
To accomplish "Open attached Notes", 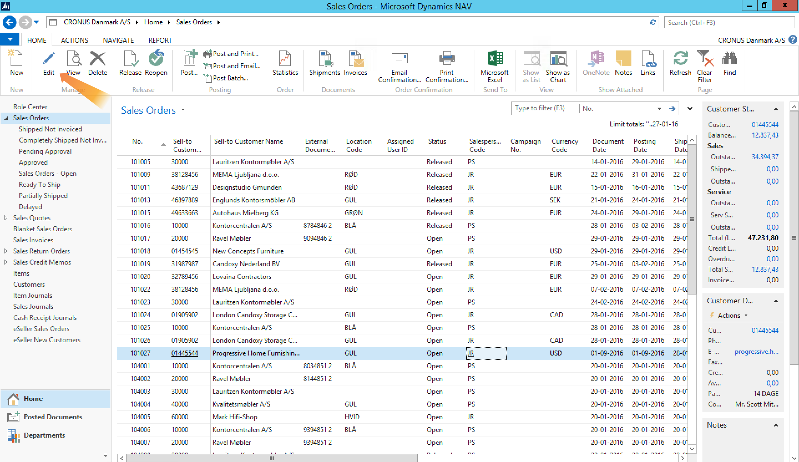I will coord(623,63).
